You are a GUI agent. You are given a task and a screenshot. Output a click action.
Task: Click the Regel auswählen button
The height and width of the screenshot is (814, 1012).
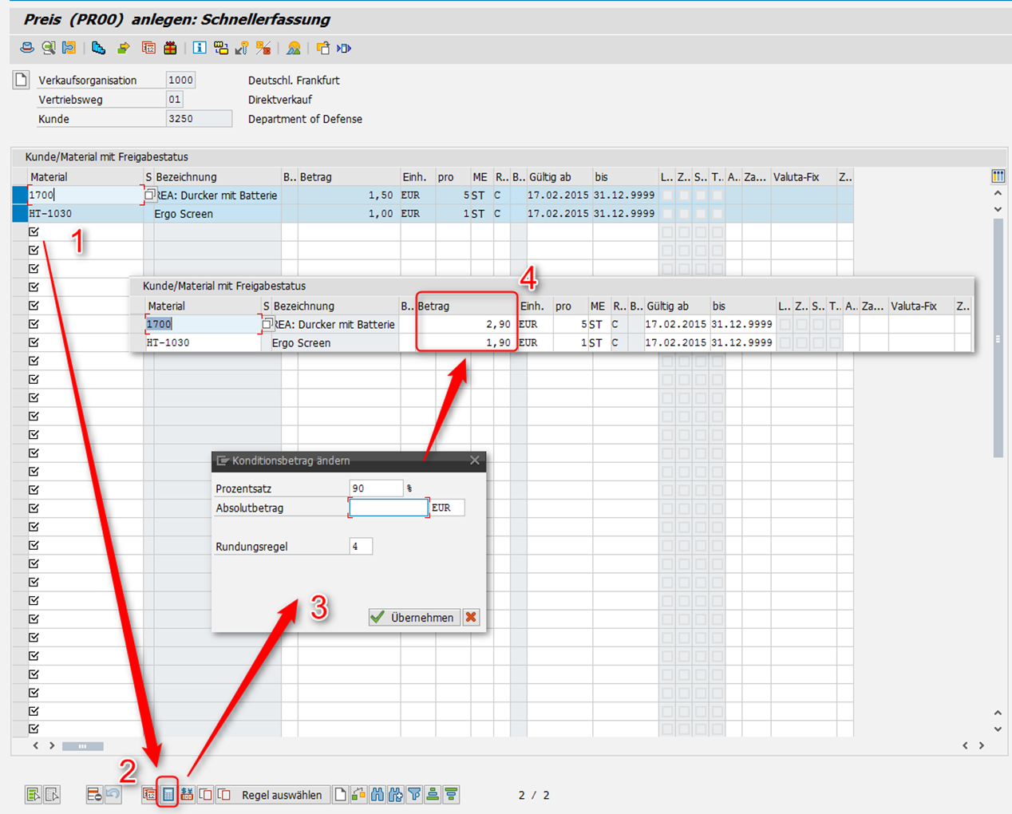282,795
